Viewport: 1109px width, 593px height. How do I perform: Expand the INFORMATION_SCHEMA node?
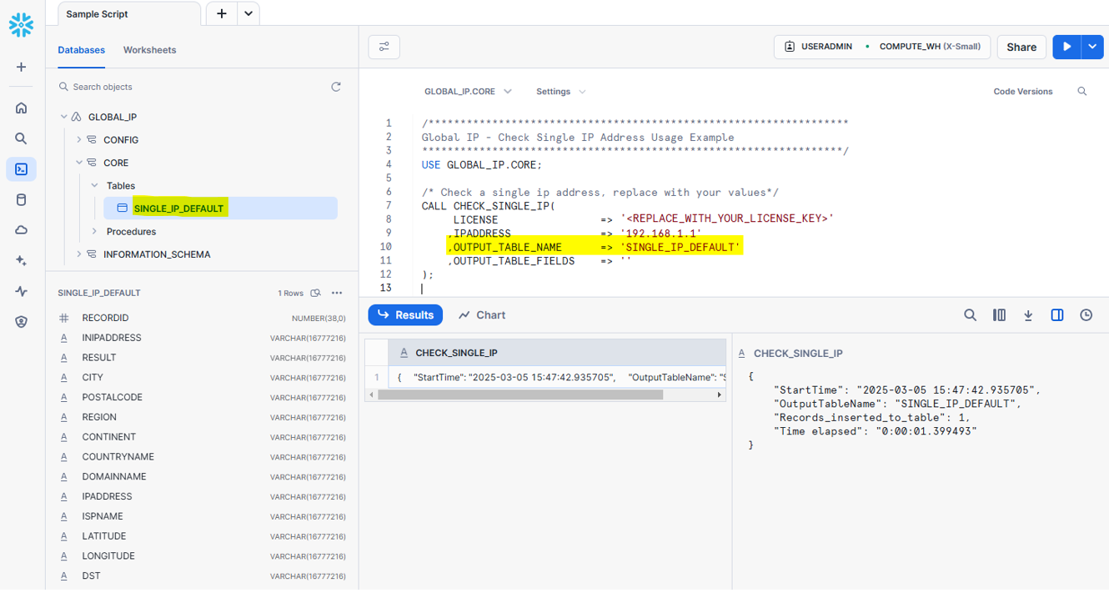click(79, 254)
